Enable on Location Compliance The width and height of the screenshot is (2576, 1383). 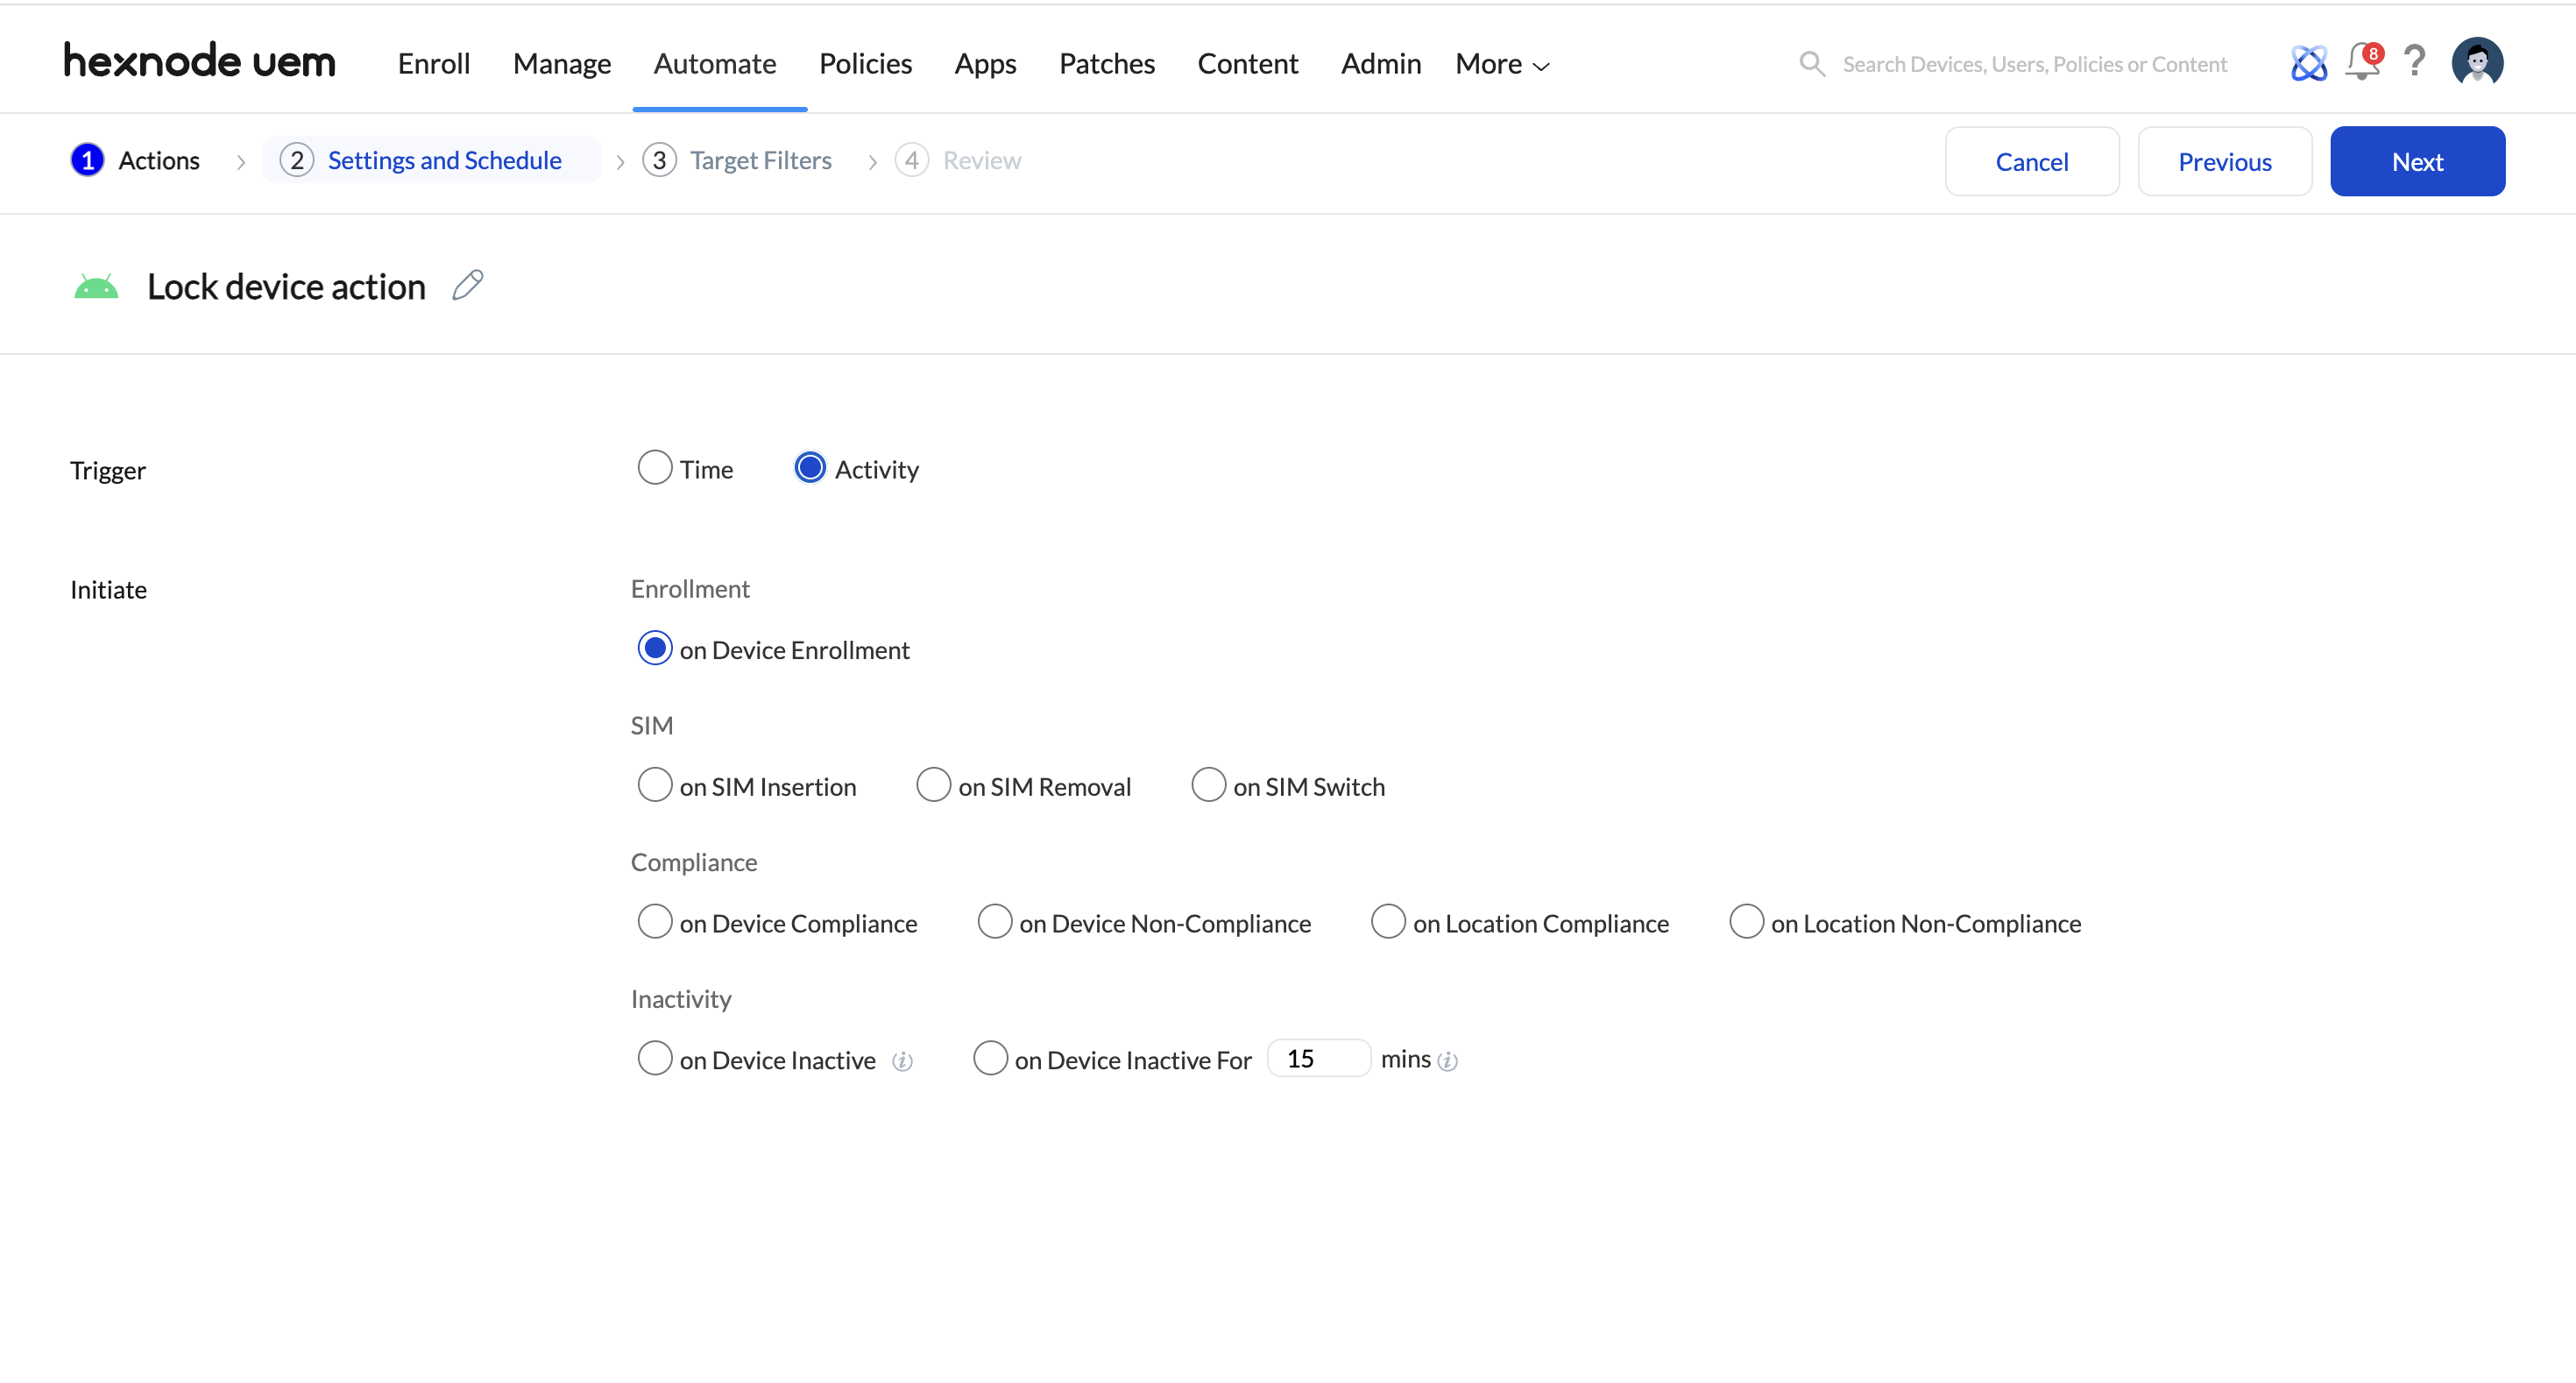pyautogui.click(x=1388, y=921)
